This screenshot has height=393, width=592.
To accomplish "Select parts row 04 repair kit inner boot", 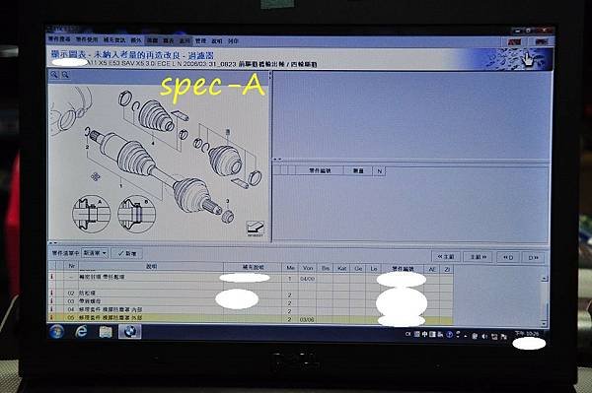I will 251,309.
